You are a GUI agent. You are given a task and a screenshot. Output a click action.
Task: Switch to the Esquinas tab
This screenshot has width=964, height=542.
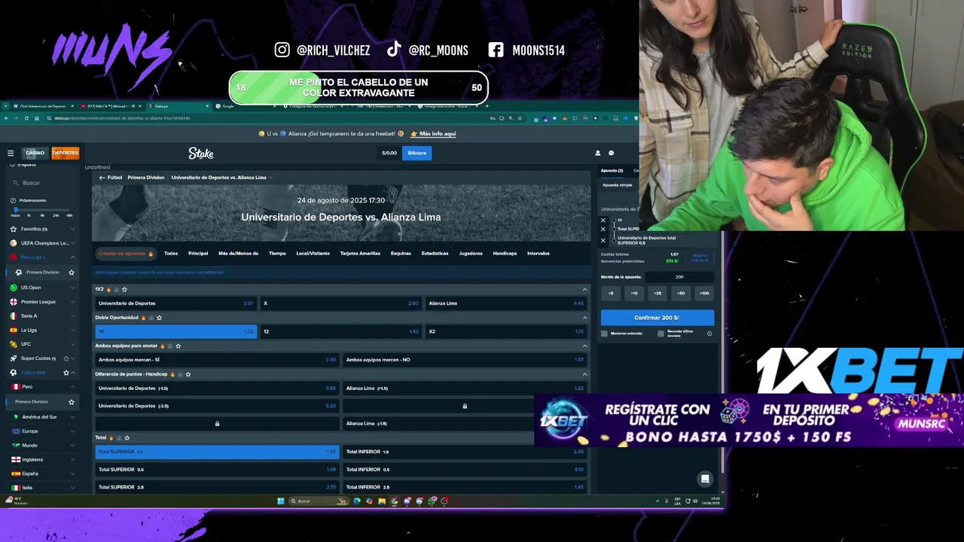(401, 254)
